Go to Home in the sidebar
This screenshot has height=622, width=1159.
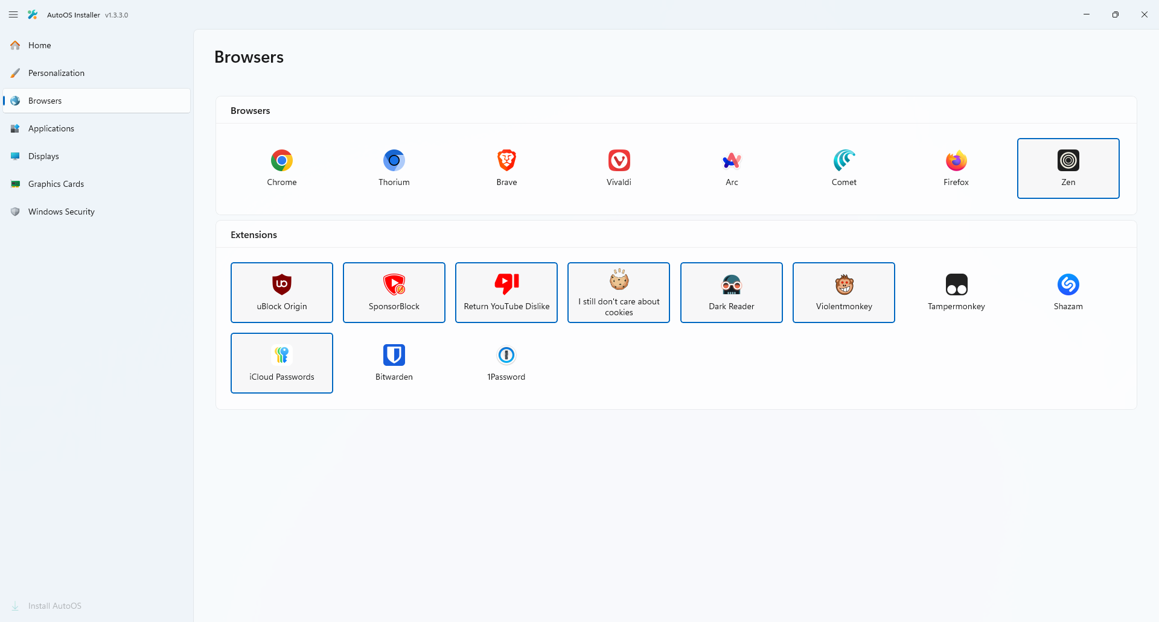click(x=97, y=45)
